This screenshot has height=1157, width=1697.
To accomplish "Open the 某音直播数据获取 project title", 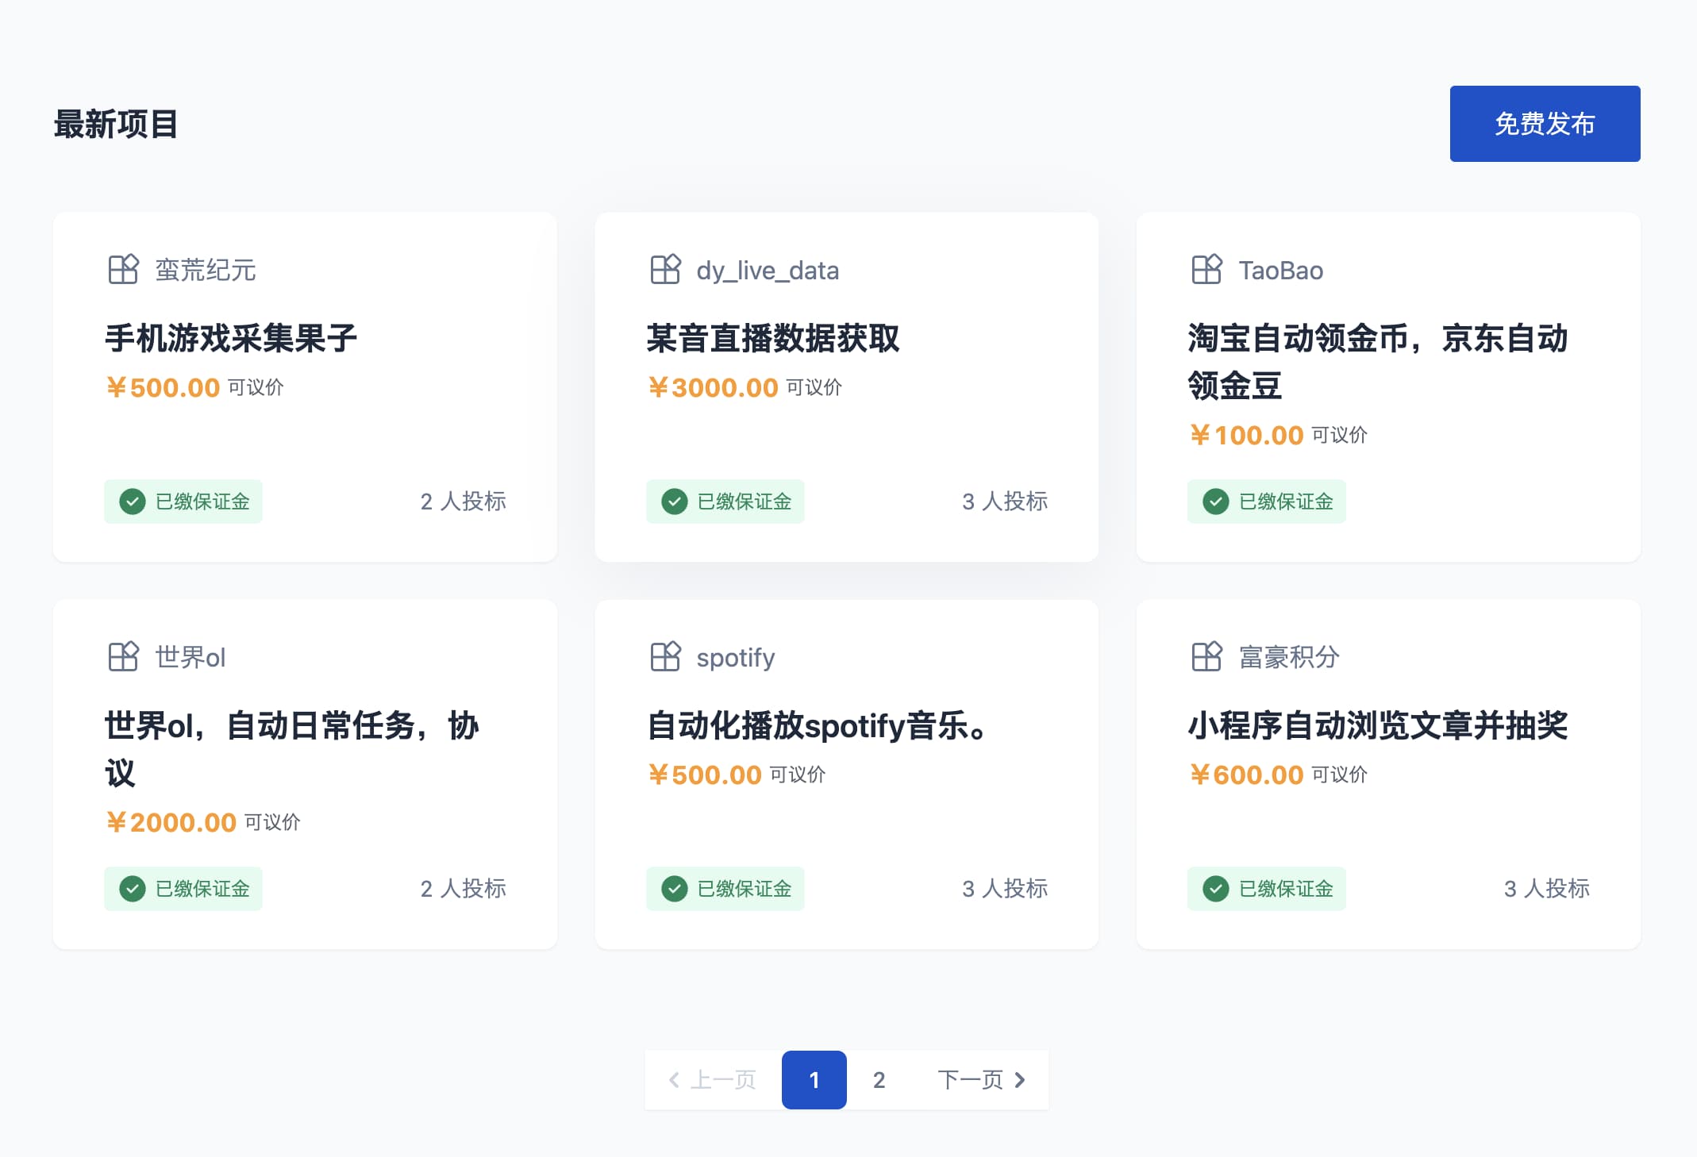I will click(772, 339).
